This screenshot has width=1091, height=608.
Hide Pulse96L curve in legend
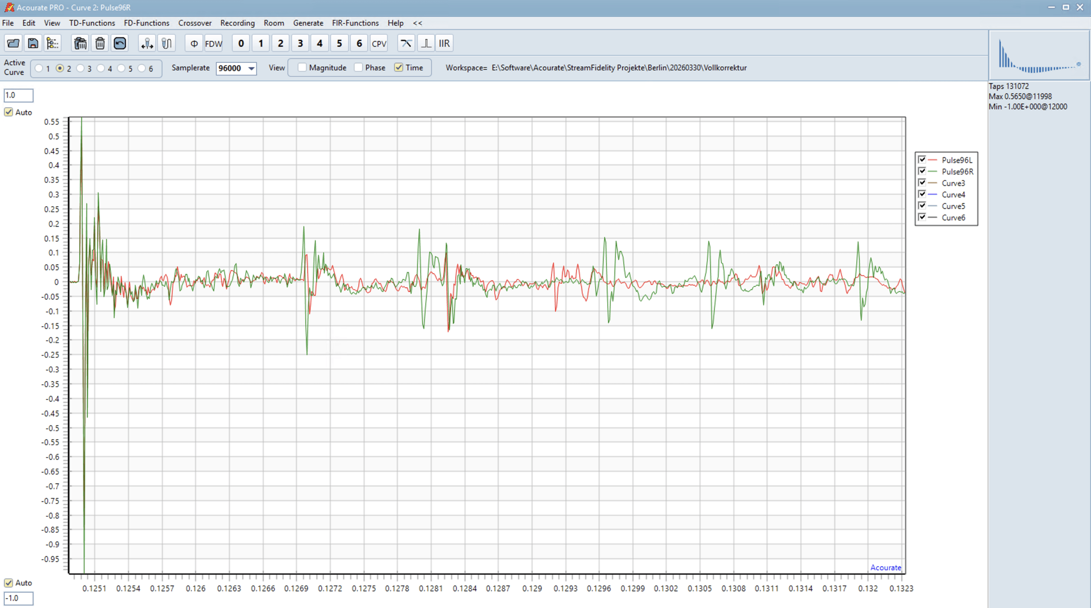click(922, 160)
